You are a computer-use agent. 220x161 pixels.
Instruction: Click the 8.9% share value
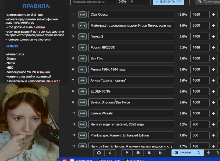(x=183, y=26)
